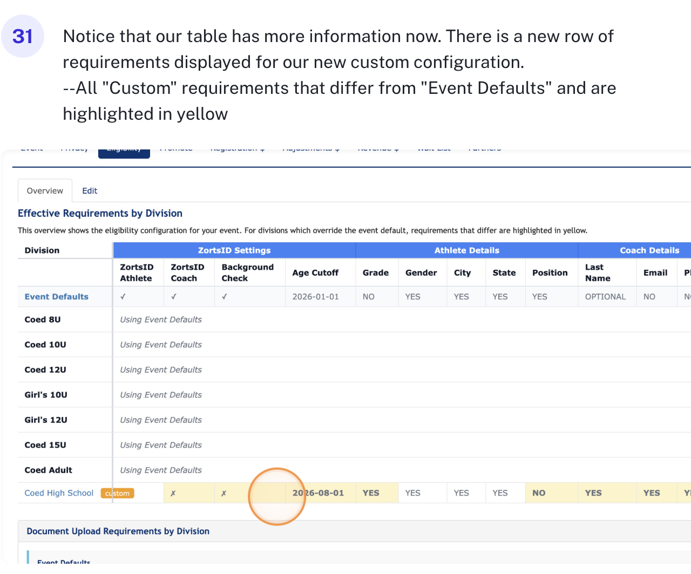Open the Coed High School division link
Viewport: 691px width, 574px height.
click(59, 493)
